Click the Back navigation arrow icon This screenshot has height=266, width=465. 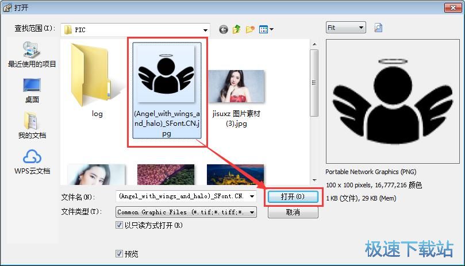[224, 29]
